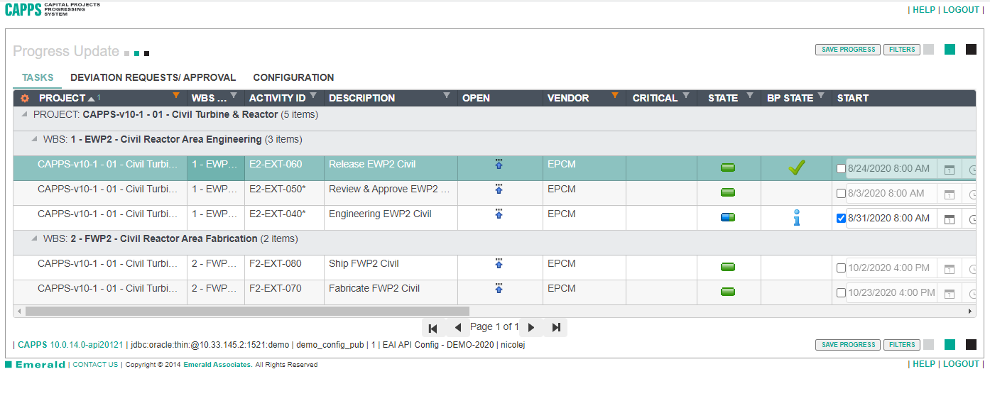
Task: Open calendar picker for 8/24/2020 start date
Action: tap(949, 170)
